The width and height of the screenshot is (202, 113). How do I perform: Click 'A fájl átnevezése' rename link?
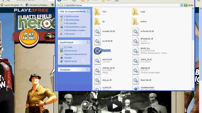pos(71,17)
